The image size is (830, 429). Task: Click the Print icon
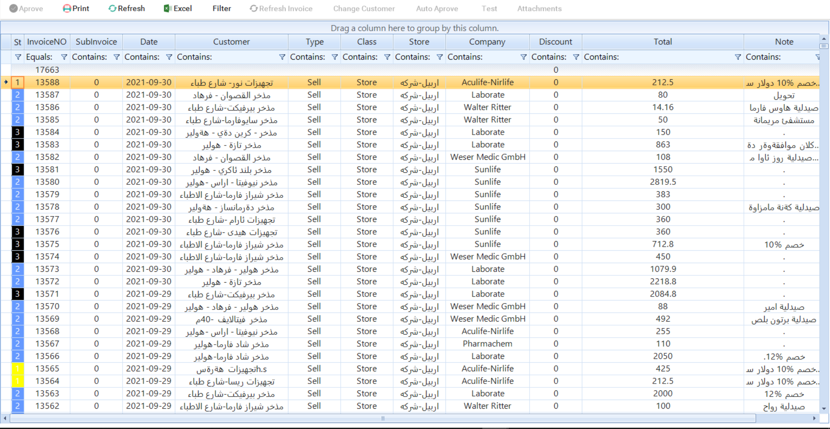tap(66, 8)
